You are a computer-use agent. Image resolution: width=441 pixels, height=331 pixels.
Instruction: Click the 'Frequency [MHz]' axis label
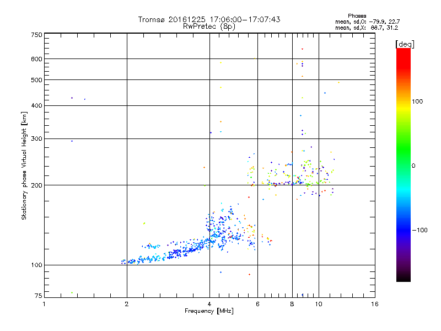coord(209,311)
